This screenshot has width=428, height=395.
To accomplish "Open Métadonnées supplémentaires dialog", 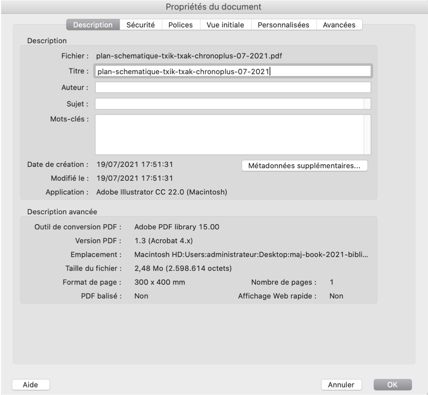I will pyautogui.click(x=304, y=166).
